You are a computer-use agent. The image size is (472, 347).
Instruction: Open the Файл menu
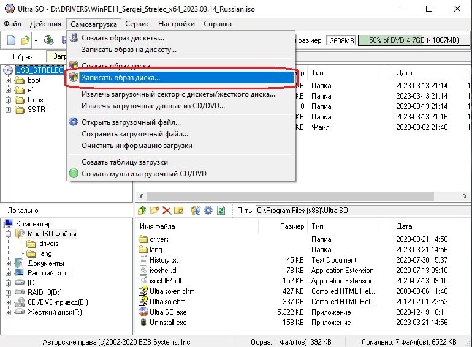(x=13, y=24)
